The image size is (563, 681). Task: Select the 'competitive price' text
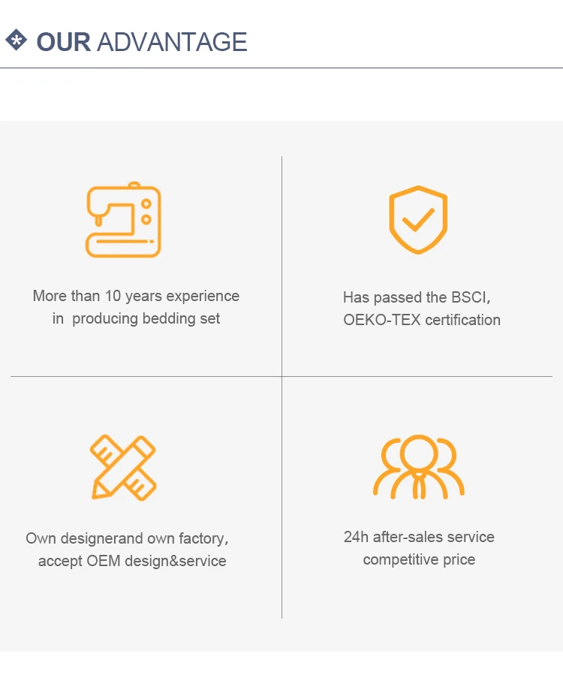pos(419,559)
